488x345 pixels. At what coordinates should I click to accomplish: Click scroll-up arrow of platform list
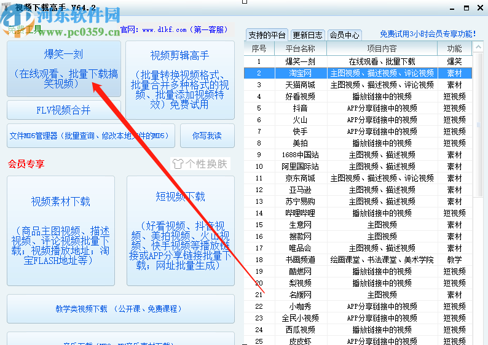coord(478,47)
